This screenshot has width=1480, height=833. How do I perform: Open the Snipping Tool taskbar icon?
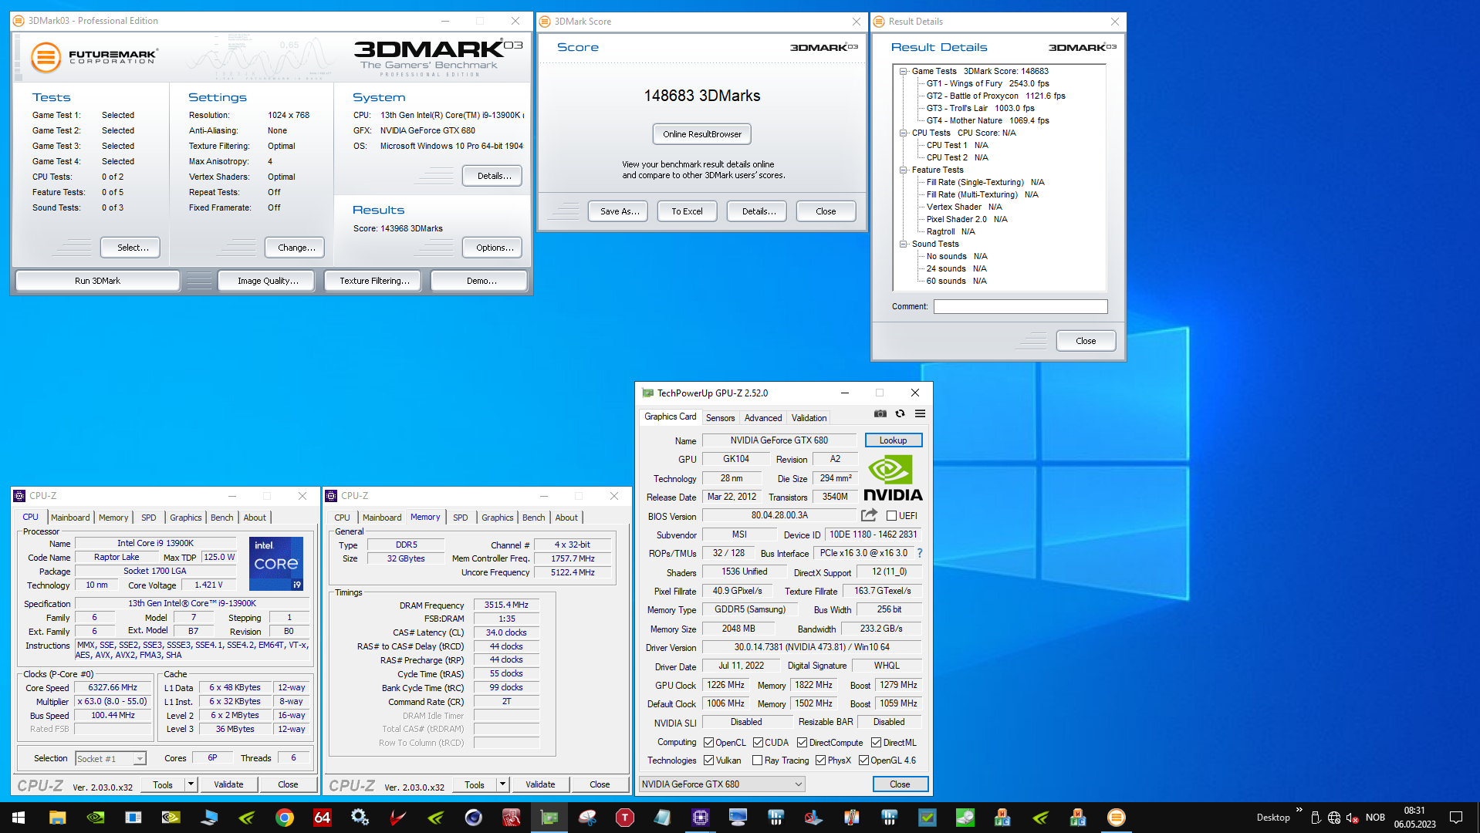(587, 818)
